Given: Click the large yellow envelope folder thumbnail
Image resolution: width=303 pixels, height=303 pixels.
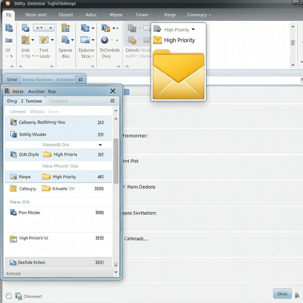Looking at the screenshot, I should click(x=178, y=74).
